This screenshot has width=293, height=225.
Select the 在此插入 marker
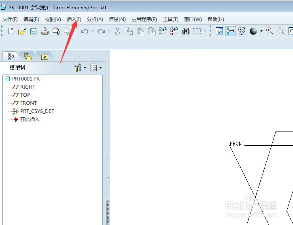(x=30, y=119)
